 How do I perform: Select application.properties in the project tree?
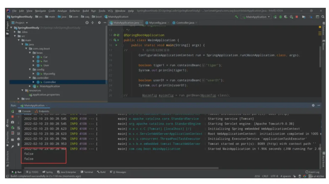[x=46, y=95]
